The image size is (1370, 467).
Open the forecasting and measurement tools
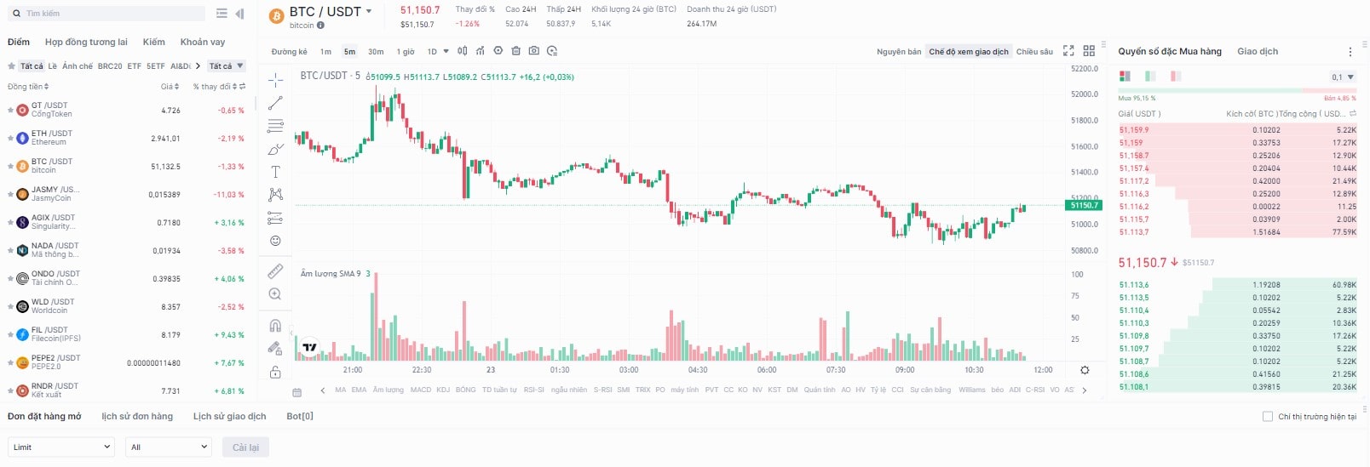[x=275, y=218]
